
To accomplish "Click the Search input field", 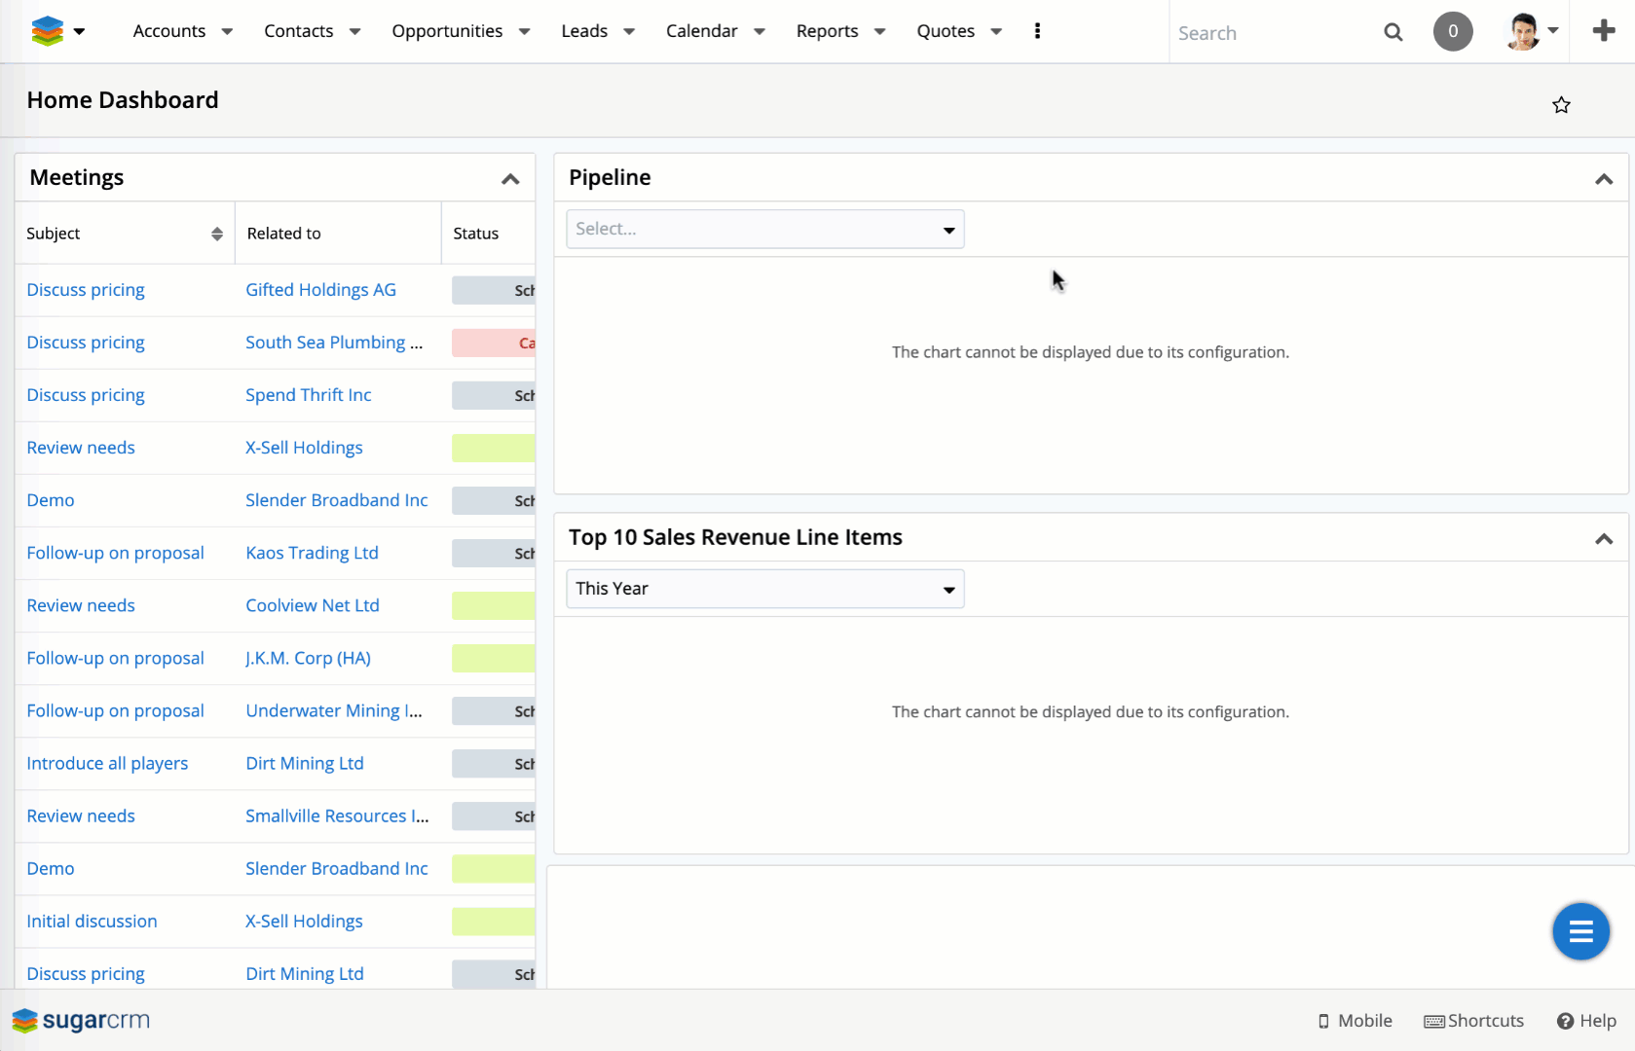I will pyautogui.click(x=1271, y=33).
